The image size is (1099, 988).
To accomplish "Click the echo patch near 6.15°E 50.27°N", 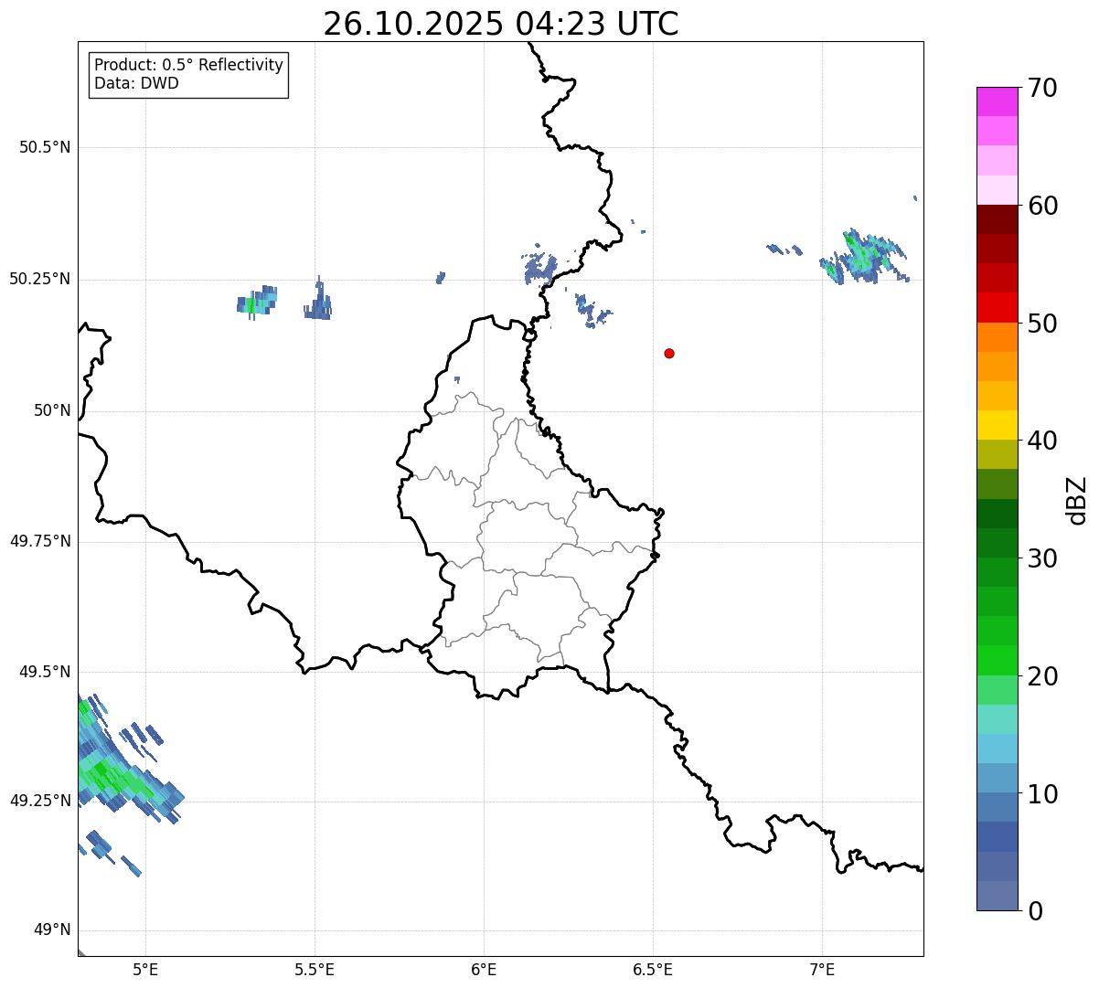I will click(x=539, y=266).
